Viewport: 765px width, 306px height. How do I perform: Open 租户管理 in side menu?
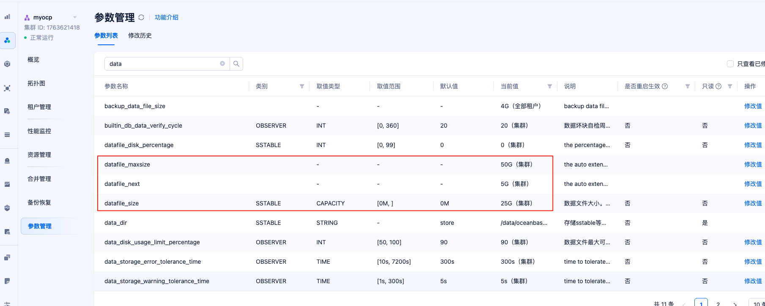click(x=39, y=107)
